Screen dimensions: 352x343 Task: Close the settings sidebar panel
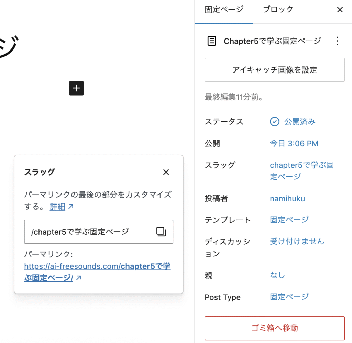(340, 10)
